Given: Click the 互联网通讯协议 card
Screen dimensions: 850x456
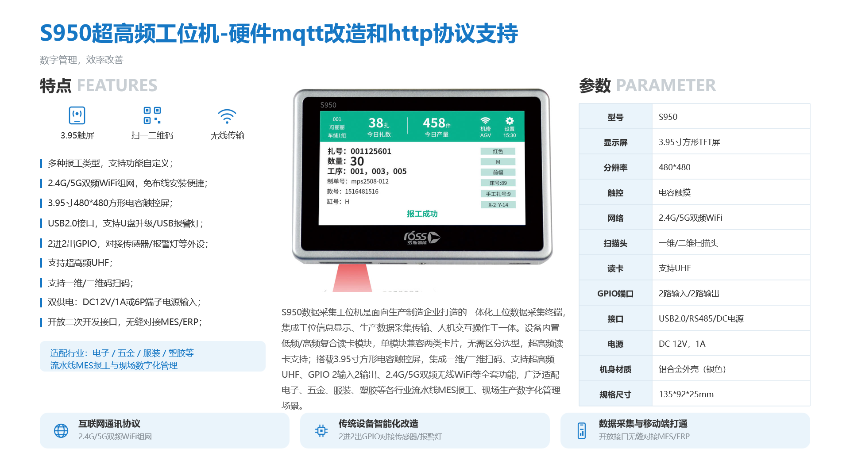Looking at the screenshot, I should point(165,430).
